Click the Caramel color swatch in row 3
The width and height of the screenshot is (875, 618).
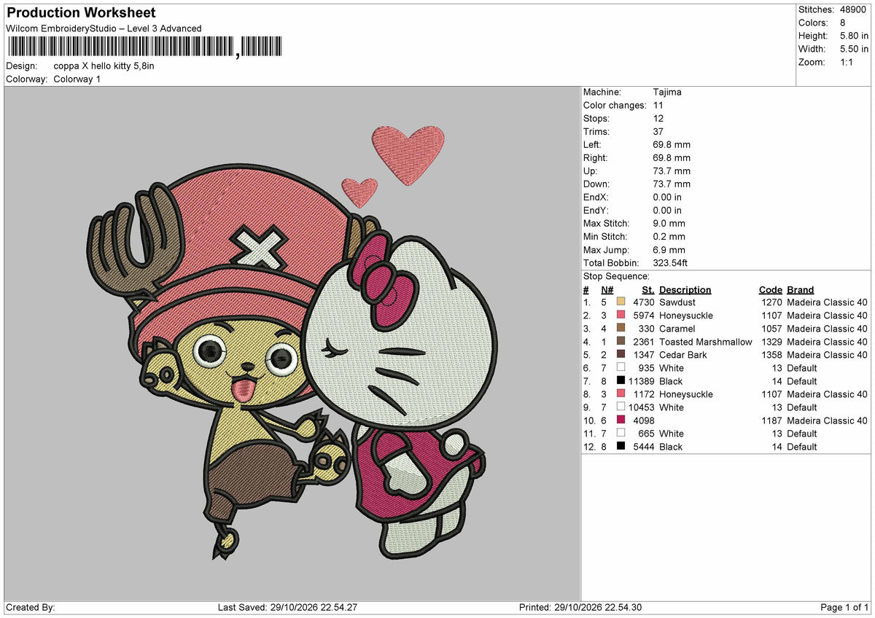coord(621,328)
